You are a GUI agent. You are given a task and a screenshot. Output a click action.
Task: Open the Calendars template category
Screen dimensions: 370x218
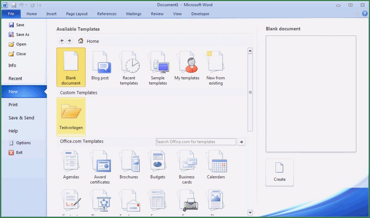215,165
